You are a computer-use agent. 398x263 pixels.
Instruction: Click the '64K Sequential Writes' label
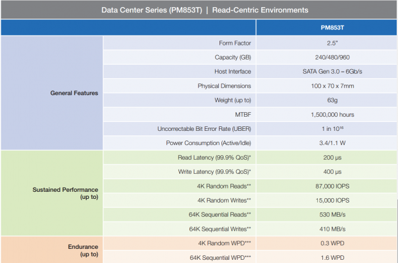click(x=220, y=229)
